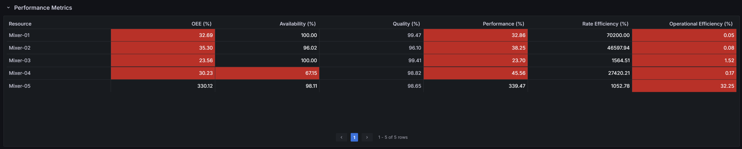742x149 pixels.
Task: Click red Availability cell showing 67.15
Action: click(x=267, y=73)
